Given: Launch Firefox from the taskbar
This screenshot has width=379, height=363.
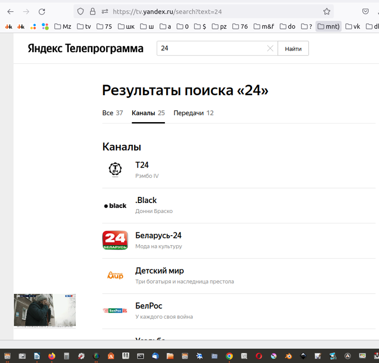Looking at the screenshot, I should coord(52,355).
